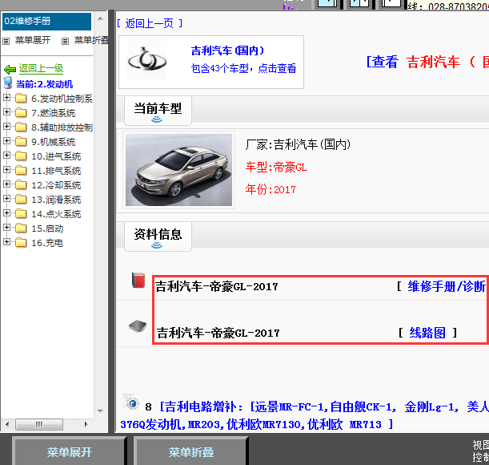Click the red book manual icon
Viewport: 489px width, 465px height.
pyautogui.click(x=138, y=280)
